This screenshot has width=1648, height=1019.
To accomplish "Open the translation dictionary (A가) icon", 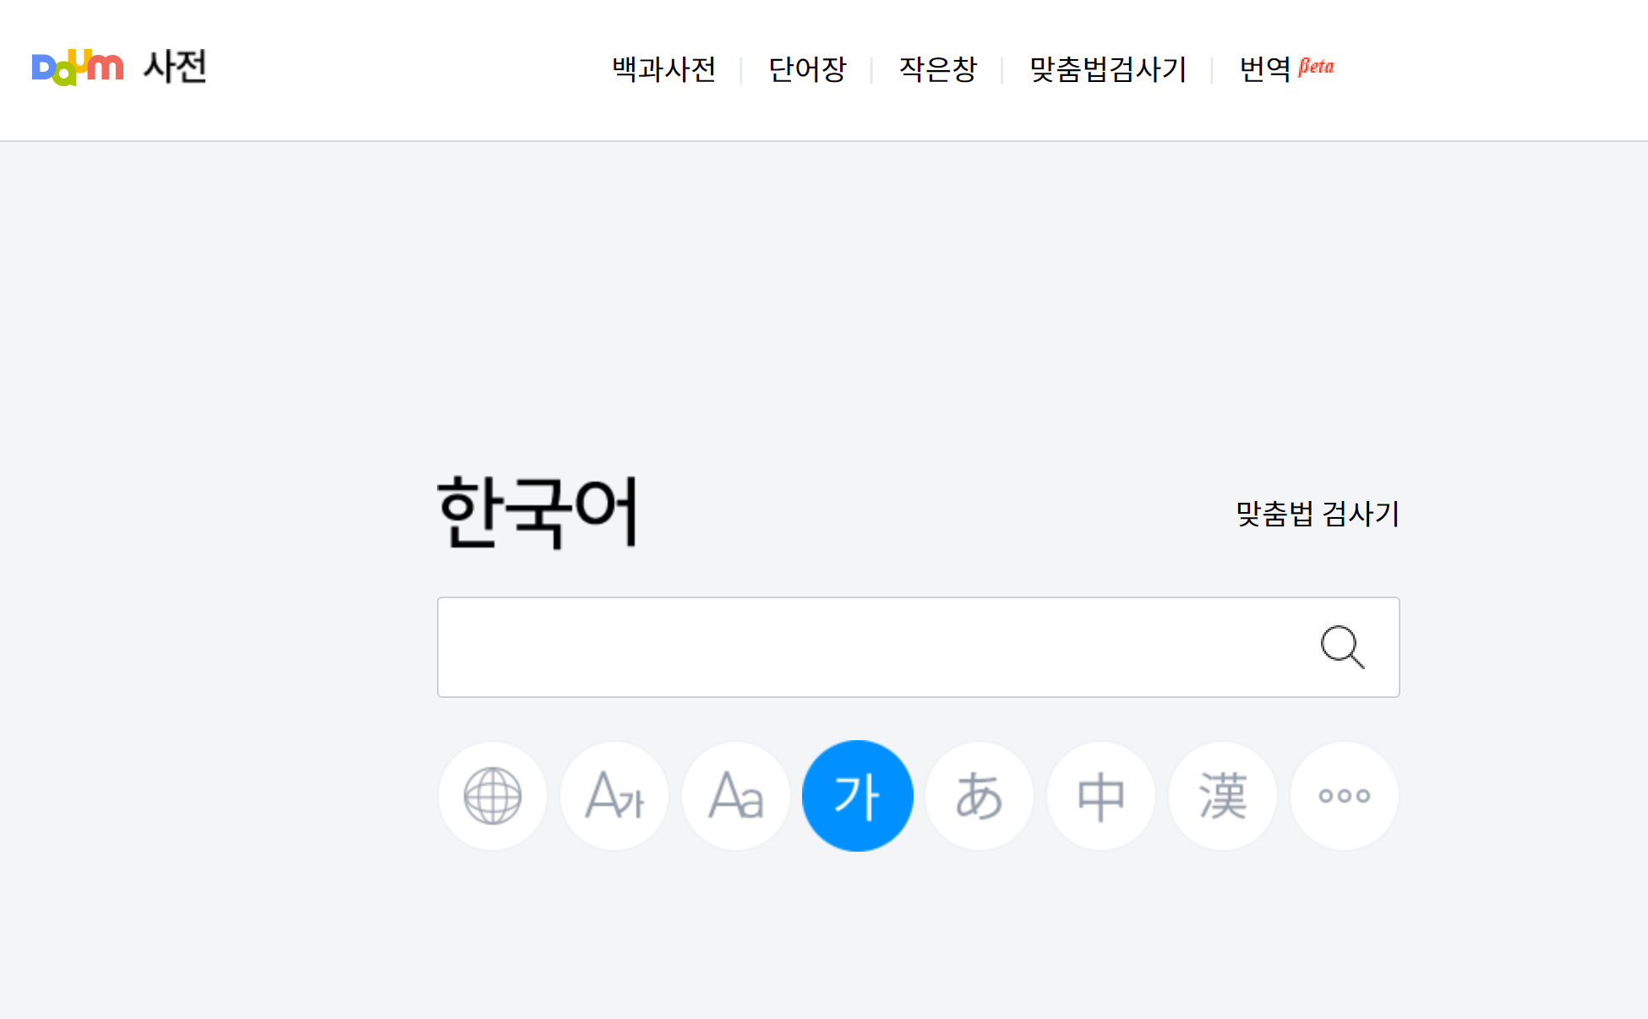I will (x=614, y=795).
